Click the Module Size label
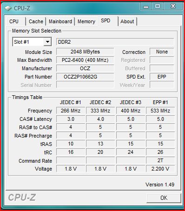The image size is (185, 211). click(39, 52)
